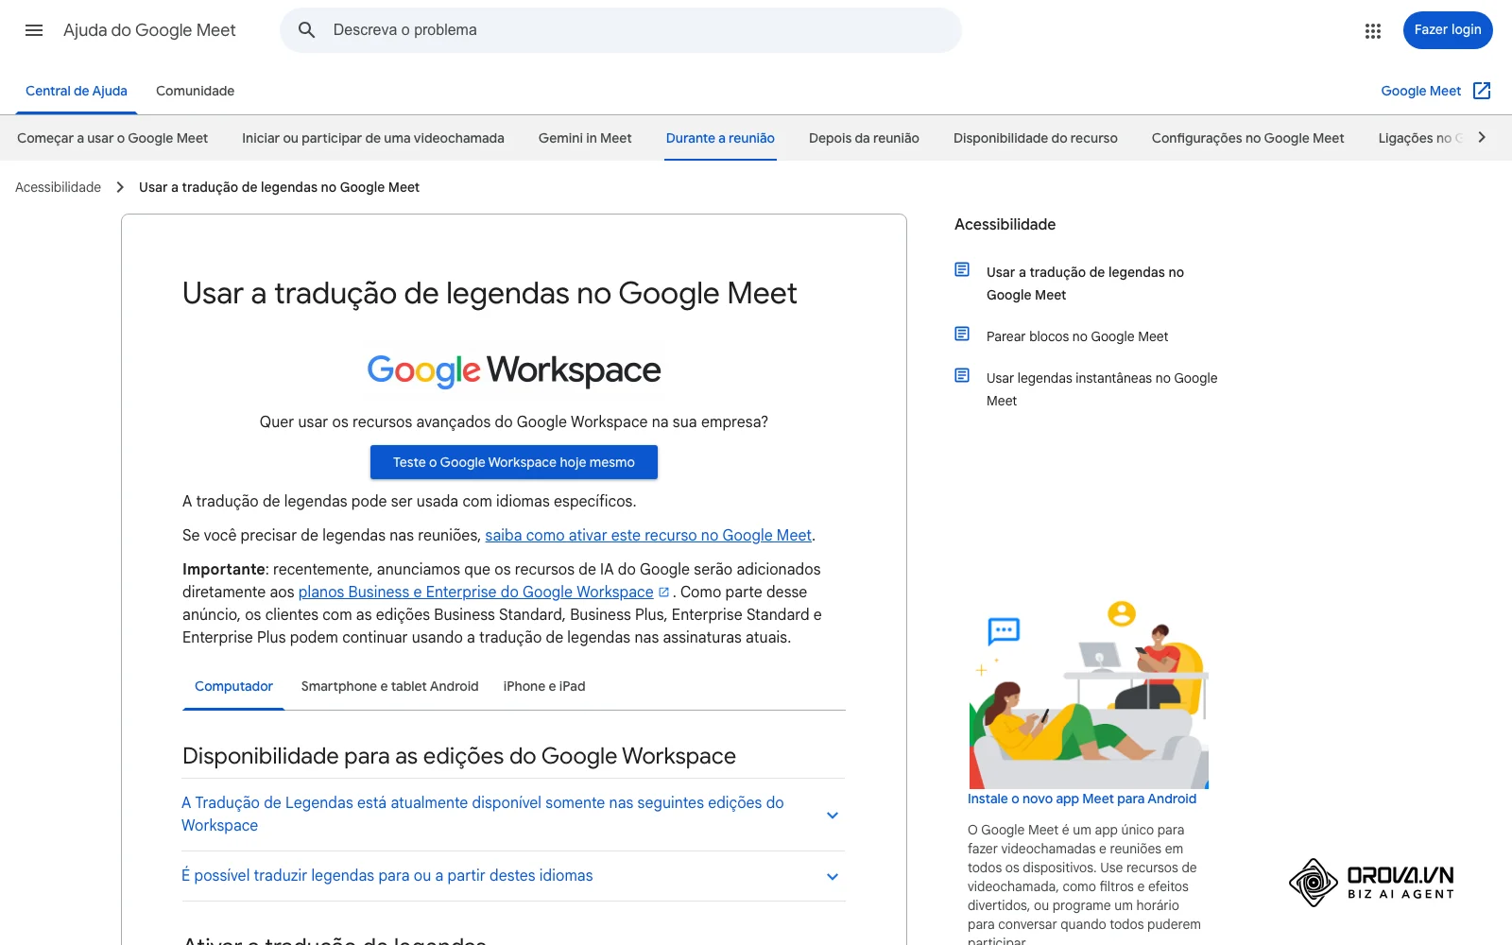Open 'Começar a usar o Google Meet' category
Viewport: 1512px width, 945px height.
[112, 138]
